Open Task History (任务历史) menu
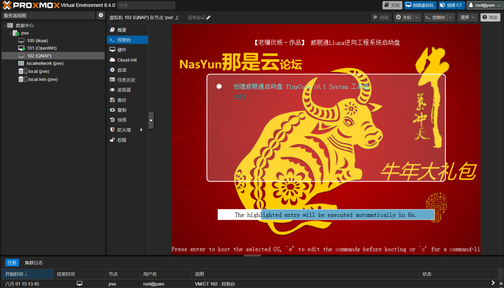The image size is (504, 288). [x=127, y=80]
